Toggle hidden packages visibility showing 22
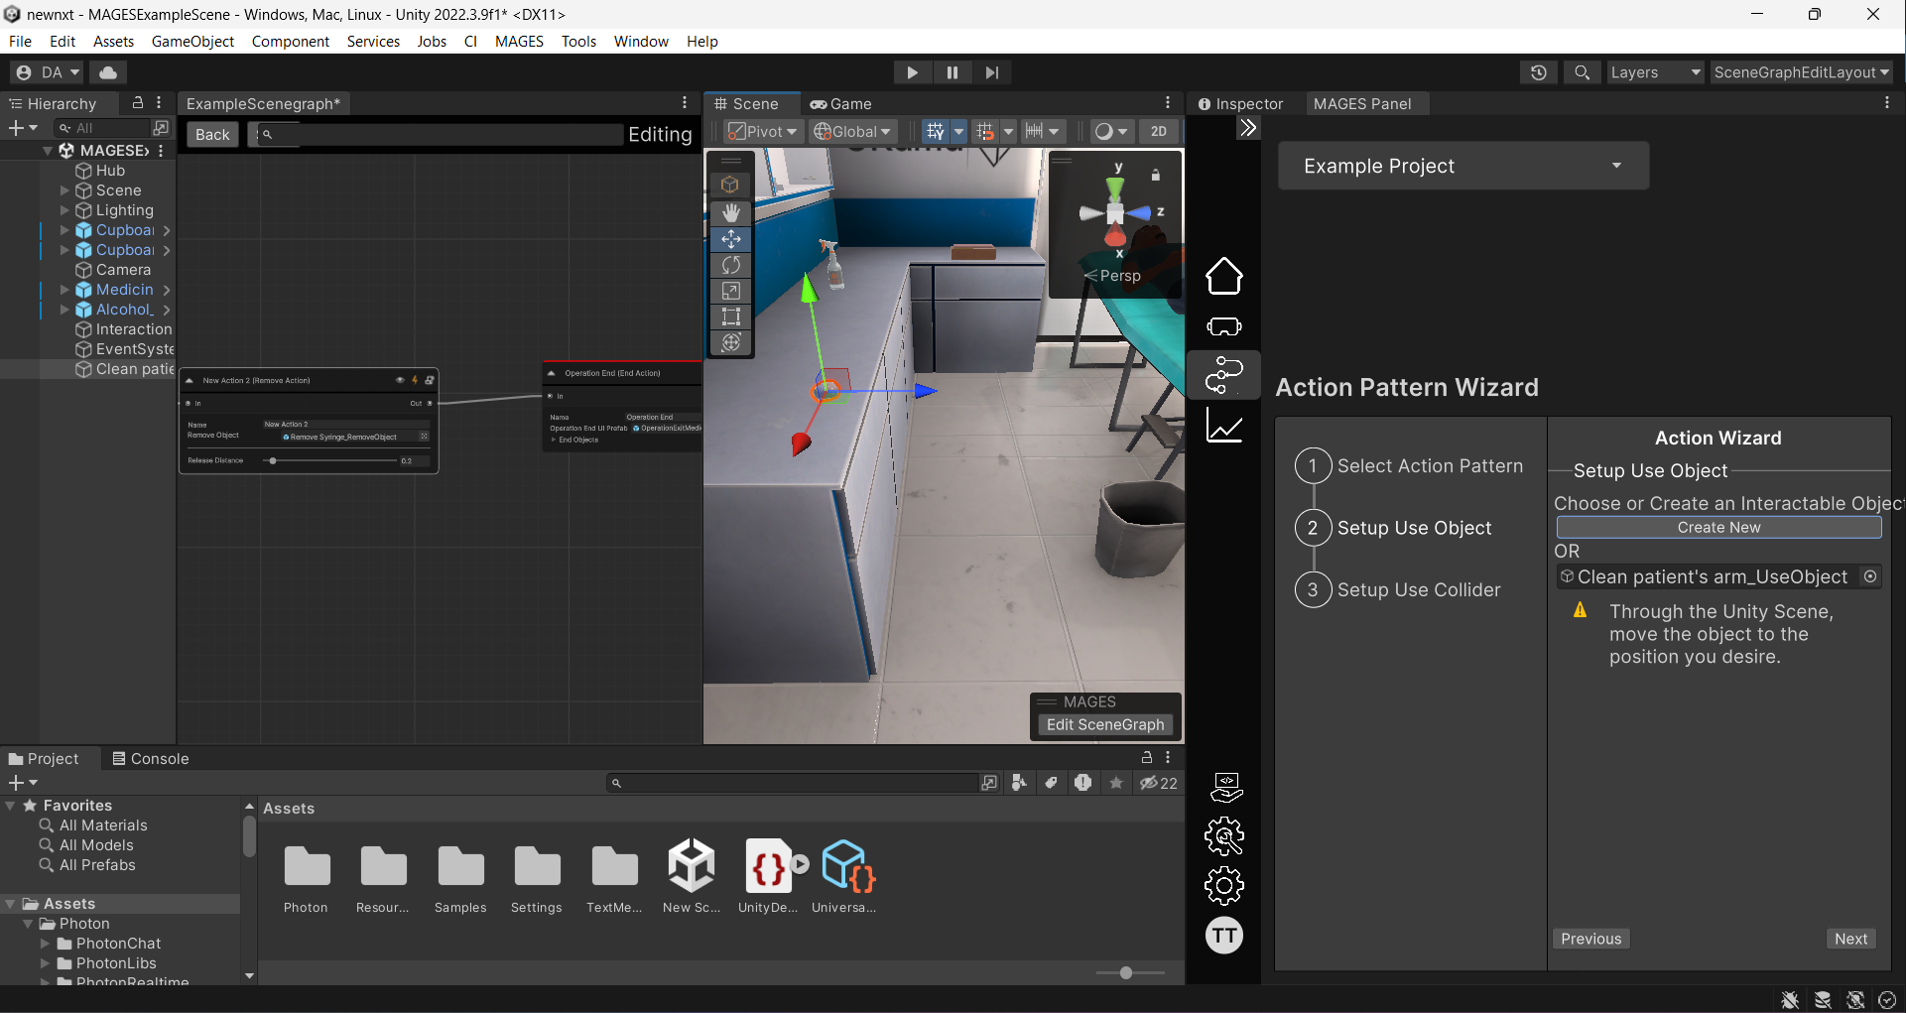 pos(1159,783)
